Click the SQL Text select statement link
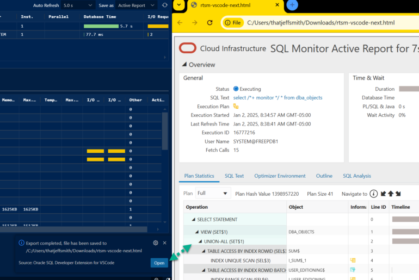 [x=278, y=97]
